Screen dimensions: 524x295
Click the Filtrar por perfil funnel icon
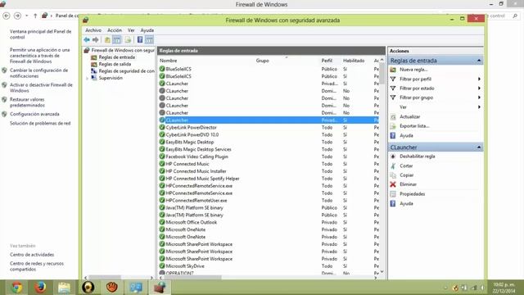pos(393,79)
